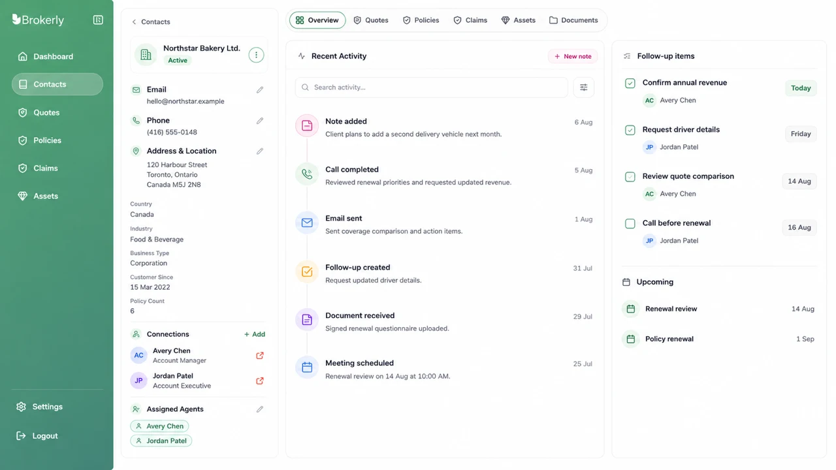Go to Quotes in the sidebar

57,112
